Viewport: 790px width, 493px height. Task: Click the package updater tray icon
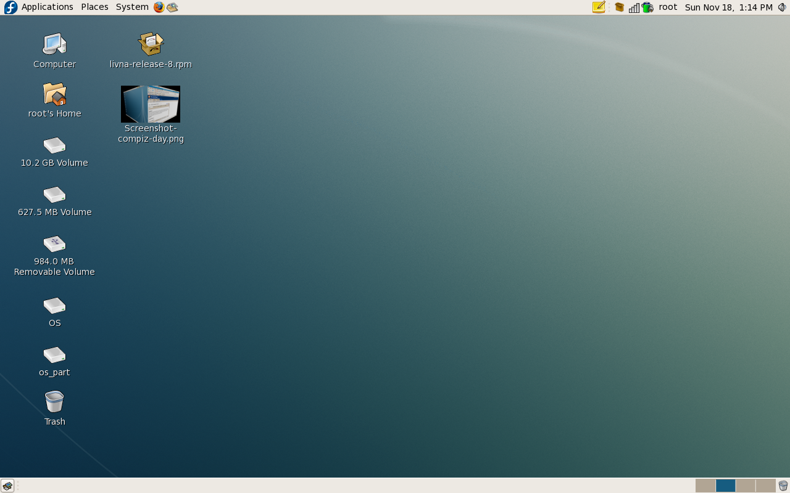point(619,7)
